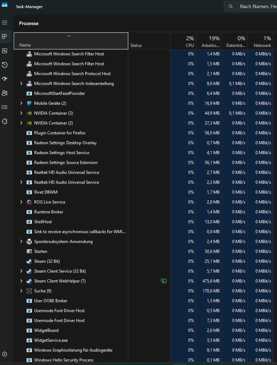277x365 pixels.
Task: Expand Microsoft Windows Search-Indexerstellung
Action: click(x=21, y=83)
